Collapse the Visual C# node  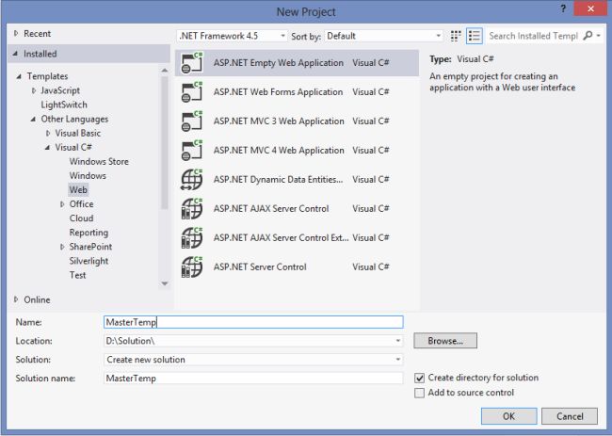pos(47,148)
